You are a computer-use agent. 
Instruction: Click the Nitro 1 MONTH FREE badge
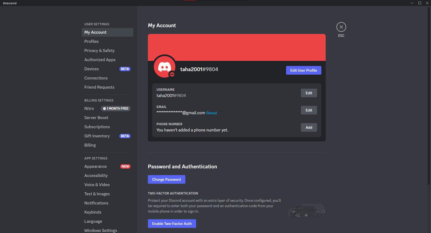coord(116,109)
